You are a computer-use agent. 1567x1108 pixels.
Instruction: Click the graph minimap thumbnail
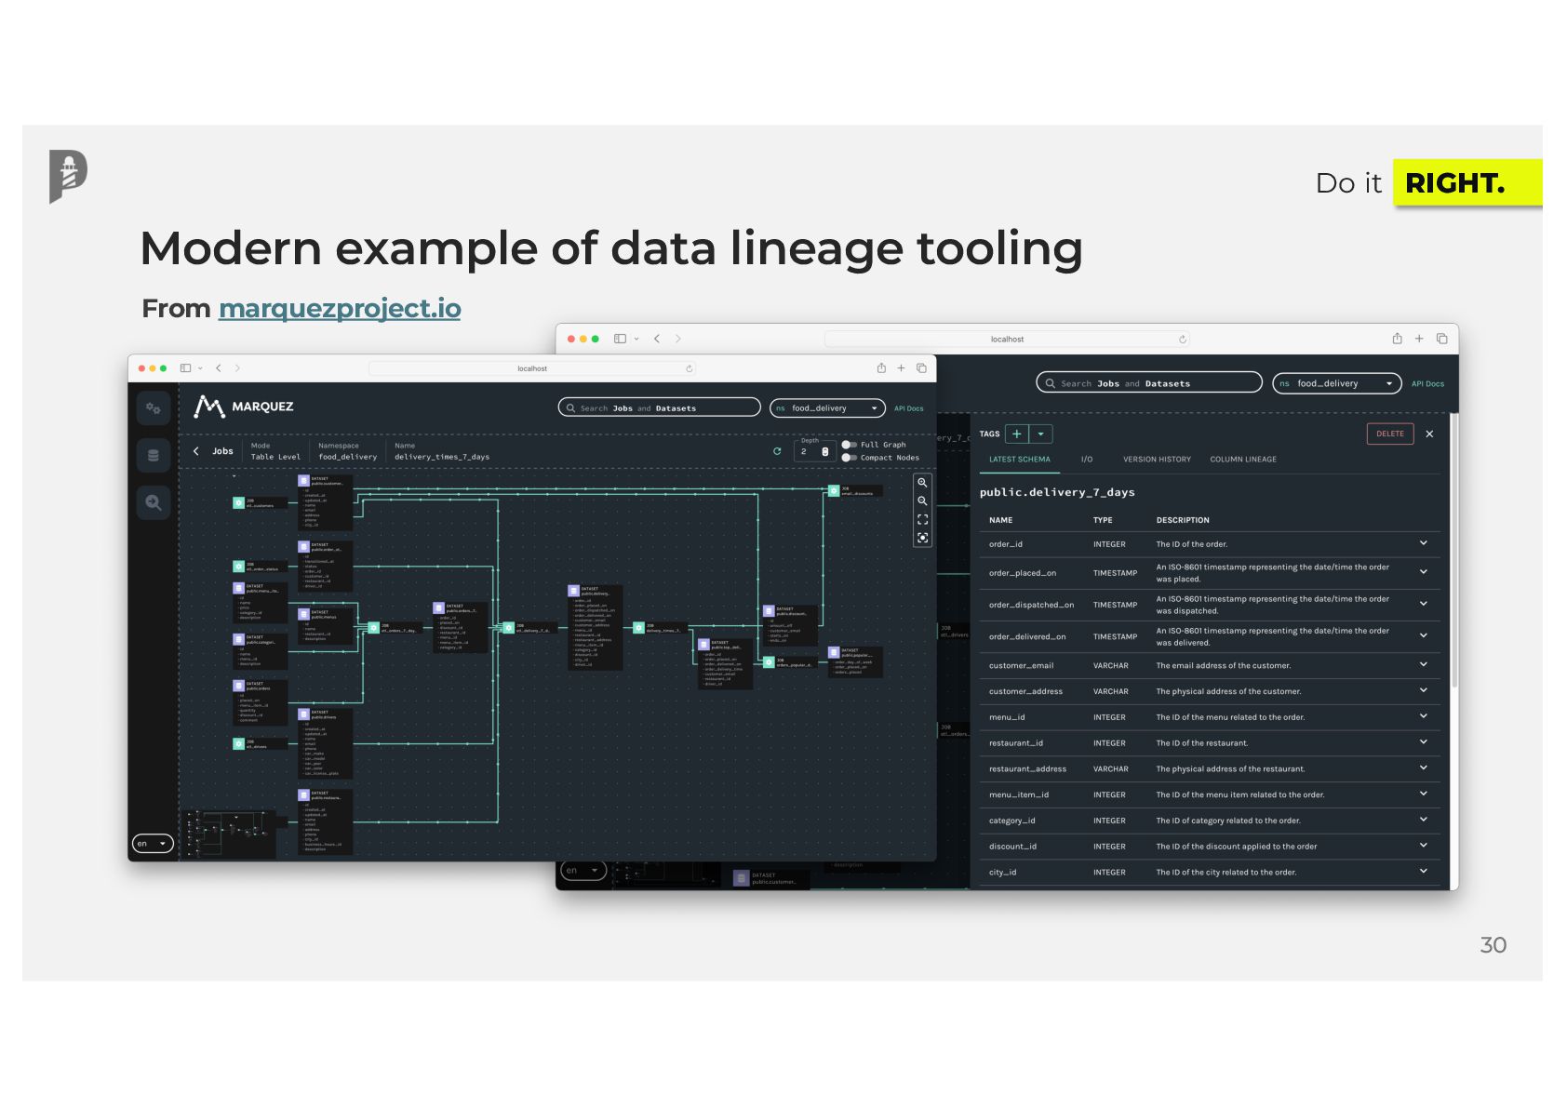[231, 834]
